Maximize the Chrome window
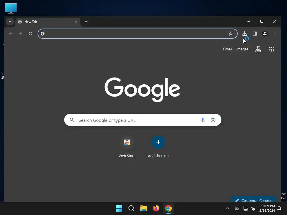Viewport: 287px width, 215px height. (x=262, y=21)
